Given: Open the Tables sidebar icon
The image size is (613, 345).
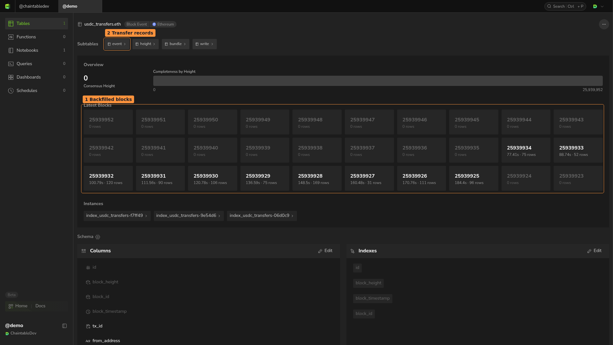Looking at the screenshot, I should 11,24.
